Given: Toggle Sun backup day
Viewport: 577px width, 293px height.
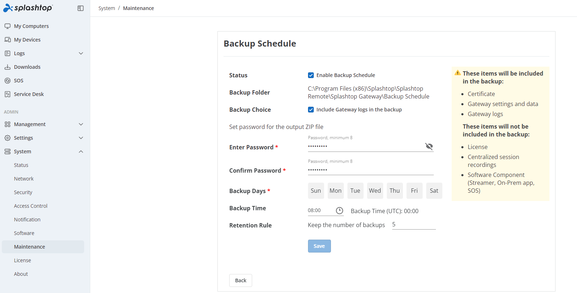Looking at the screenshot, I should (316, 191).
